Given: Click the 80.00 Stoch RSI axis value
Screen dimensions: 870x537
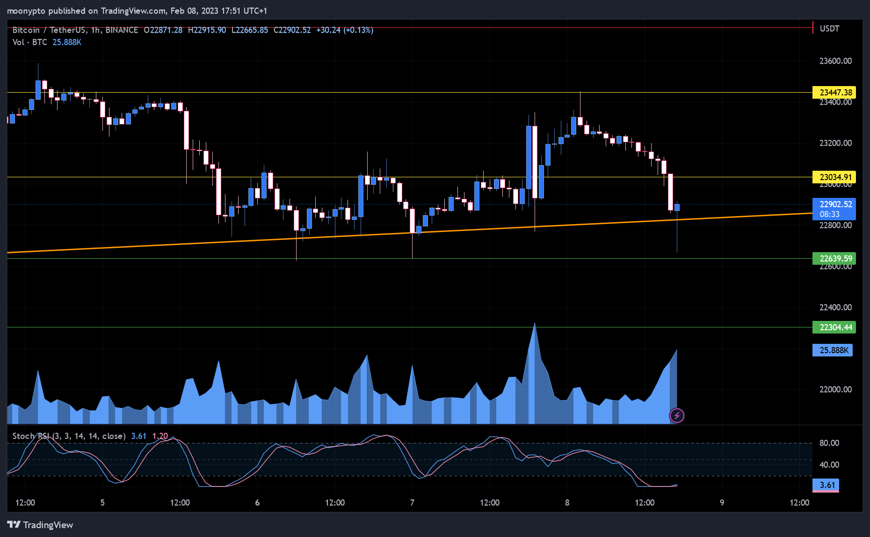Looking at the screenshot, I should pos(829,443).
